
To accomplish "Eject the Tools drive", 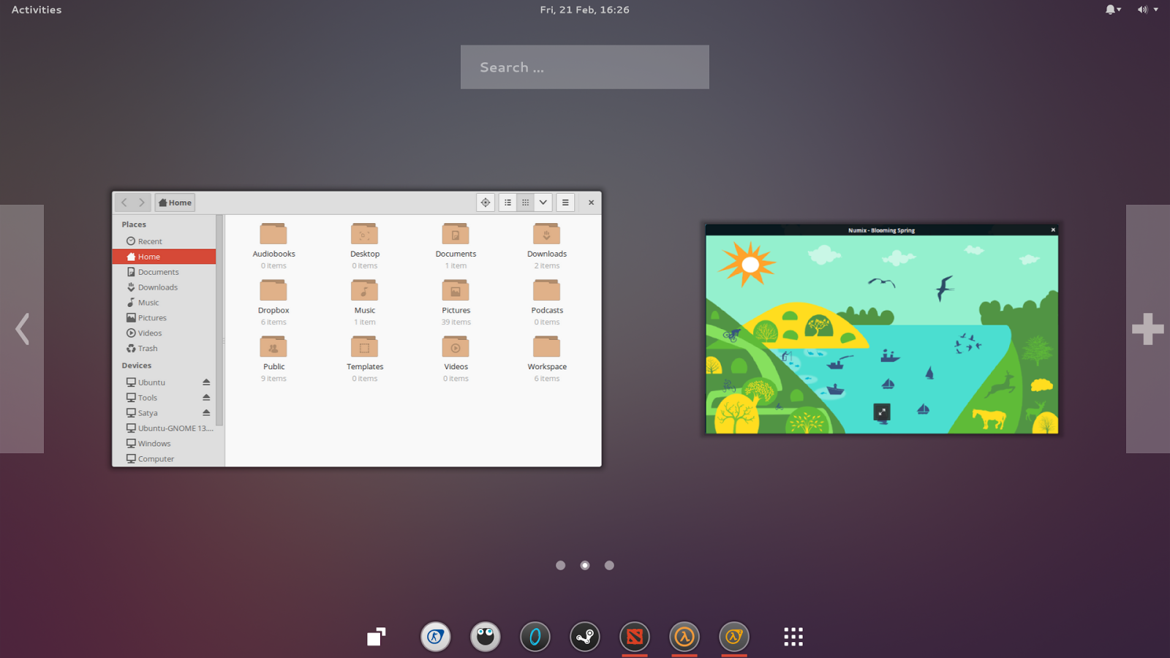I will (x=205, y=397).
